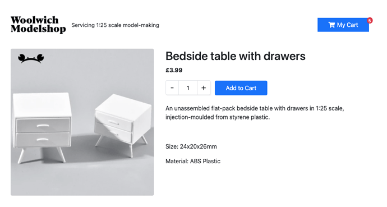The height and width of the screenshot is (207, 387).
Task: Click the £3.99 price
Action: coord(174,70)
